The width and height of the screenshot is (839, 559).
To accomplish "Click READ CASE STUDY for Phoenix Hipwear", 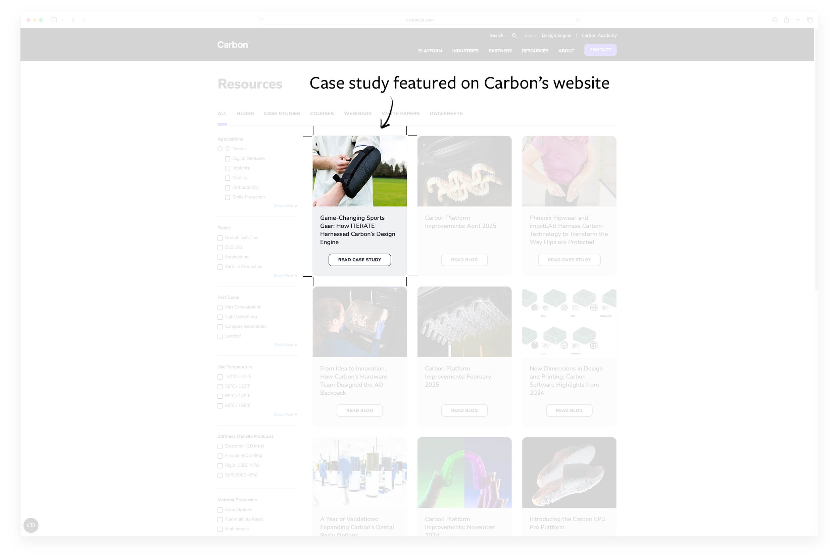I will click(569, 260).
